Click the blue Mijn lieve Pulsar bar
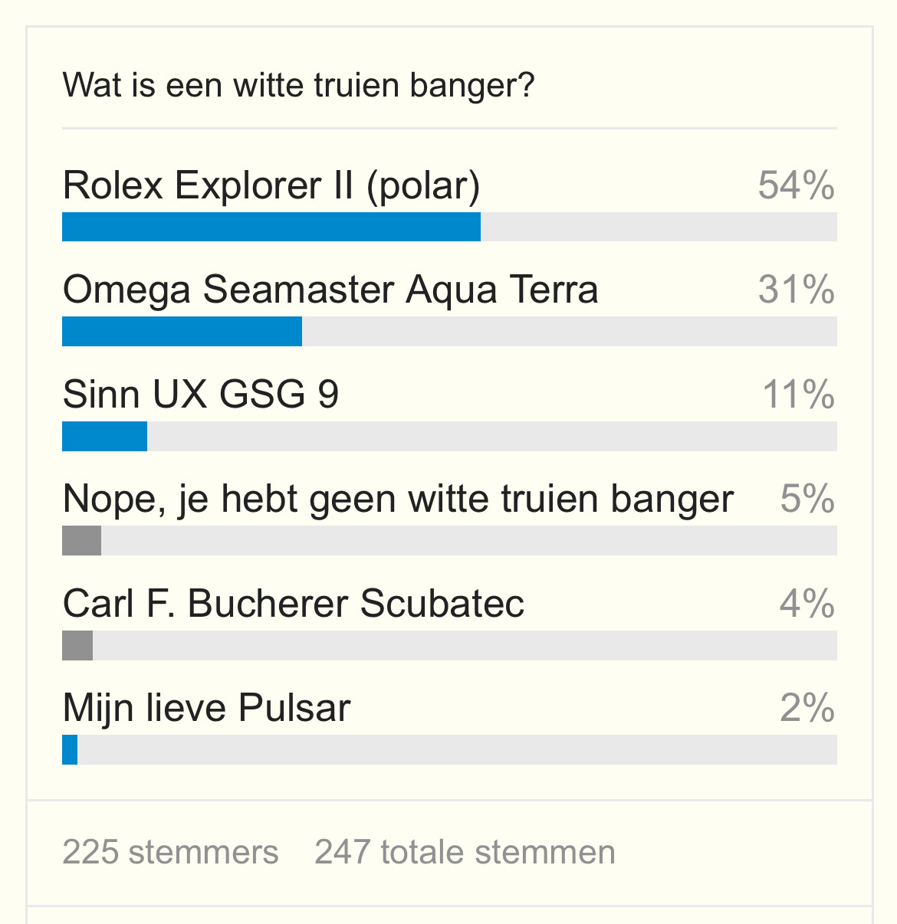897x924 pixels. (70, 750)
